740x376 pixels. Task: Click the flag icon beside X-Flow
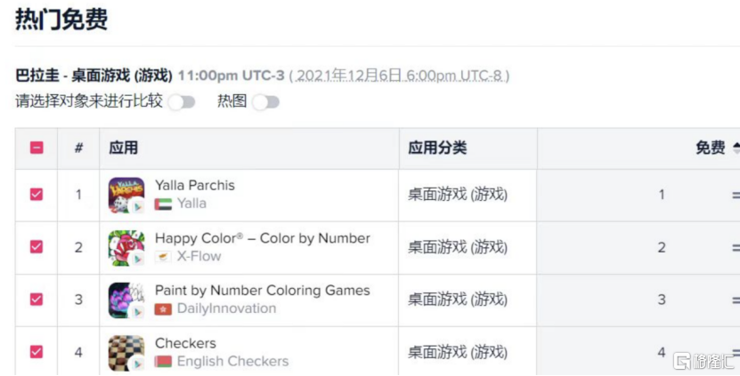[x=163, y=256]
